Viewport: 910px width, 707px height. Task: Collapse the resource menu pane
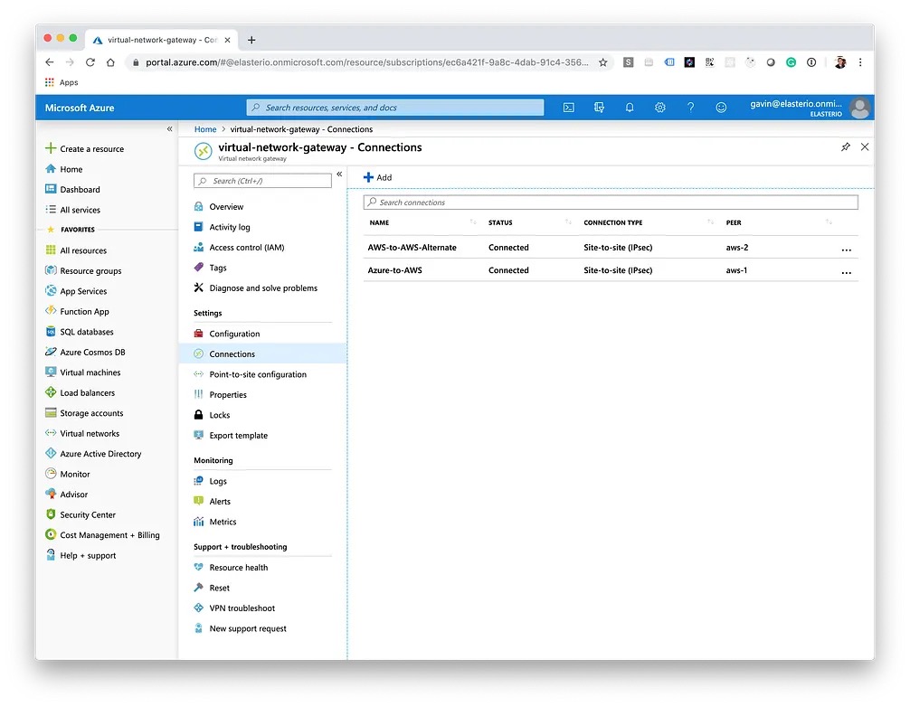(339, 174)
